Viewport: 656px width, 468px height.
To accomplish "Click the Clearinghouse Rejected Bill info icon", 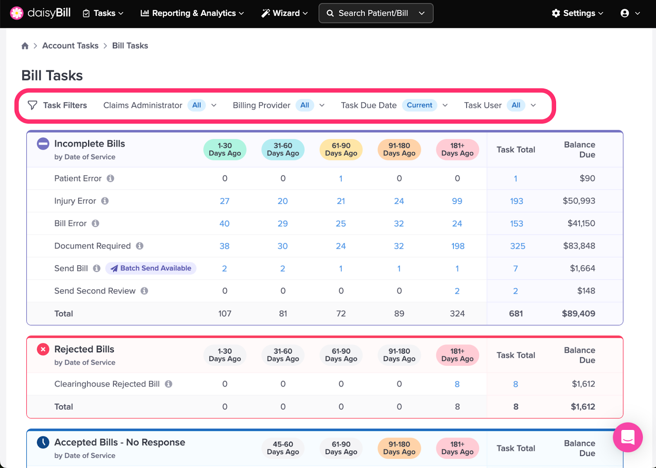I will tap(169, 384).
